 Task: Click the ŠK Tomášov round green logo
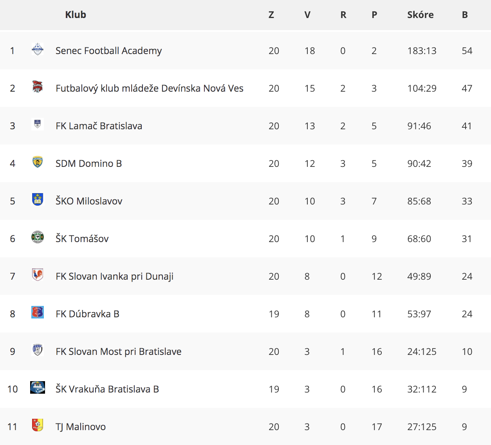[38, 237]
